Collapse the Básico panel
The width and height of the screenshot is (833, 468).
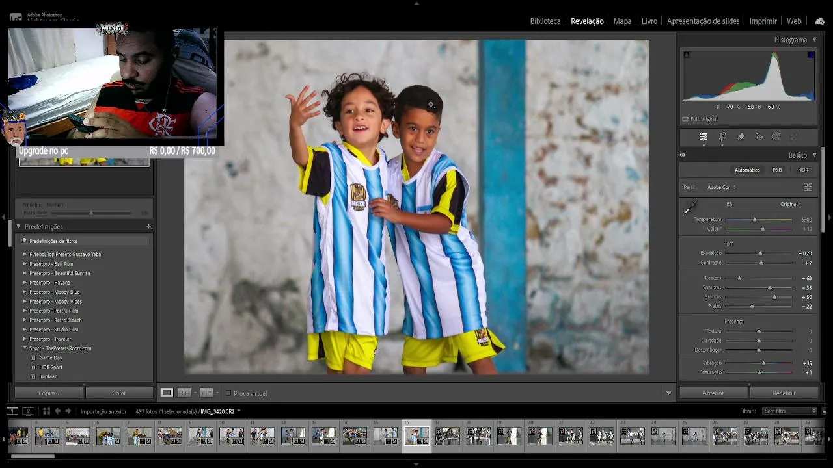pos(814,155)
